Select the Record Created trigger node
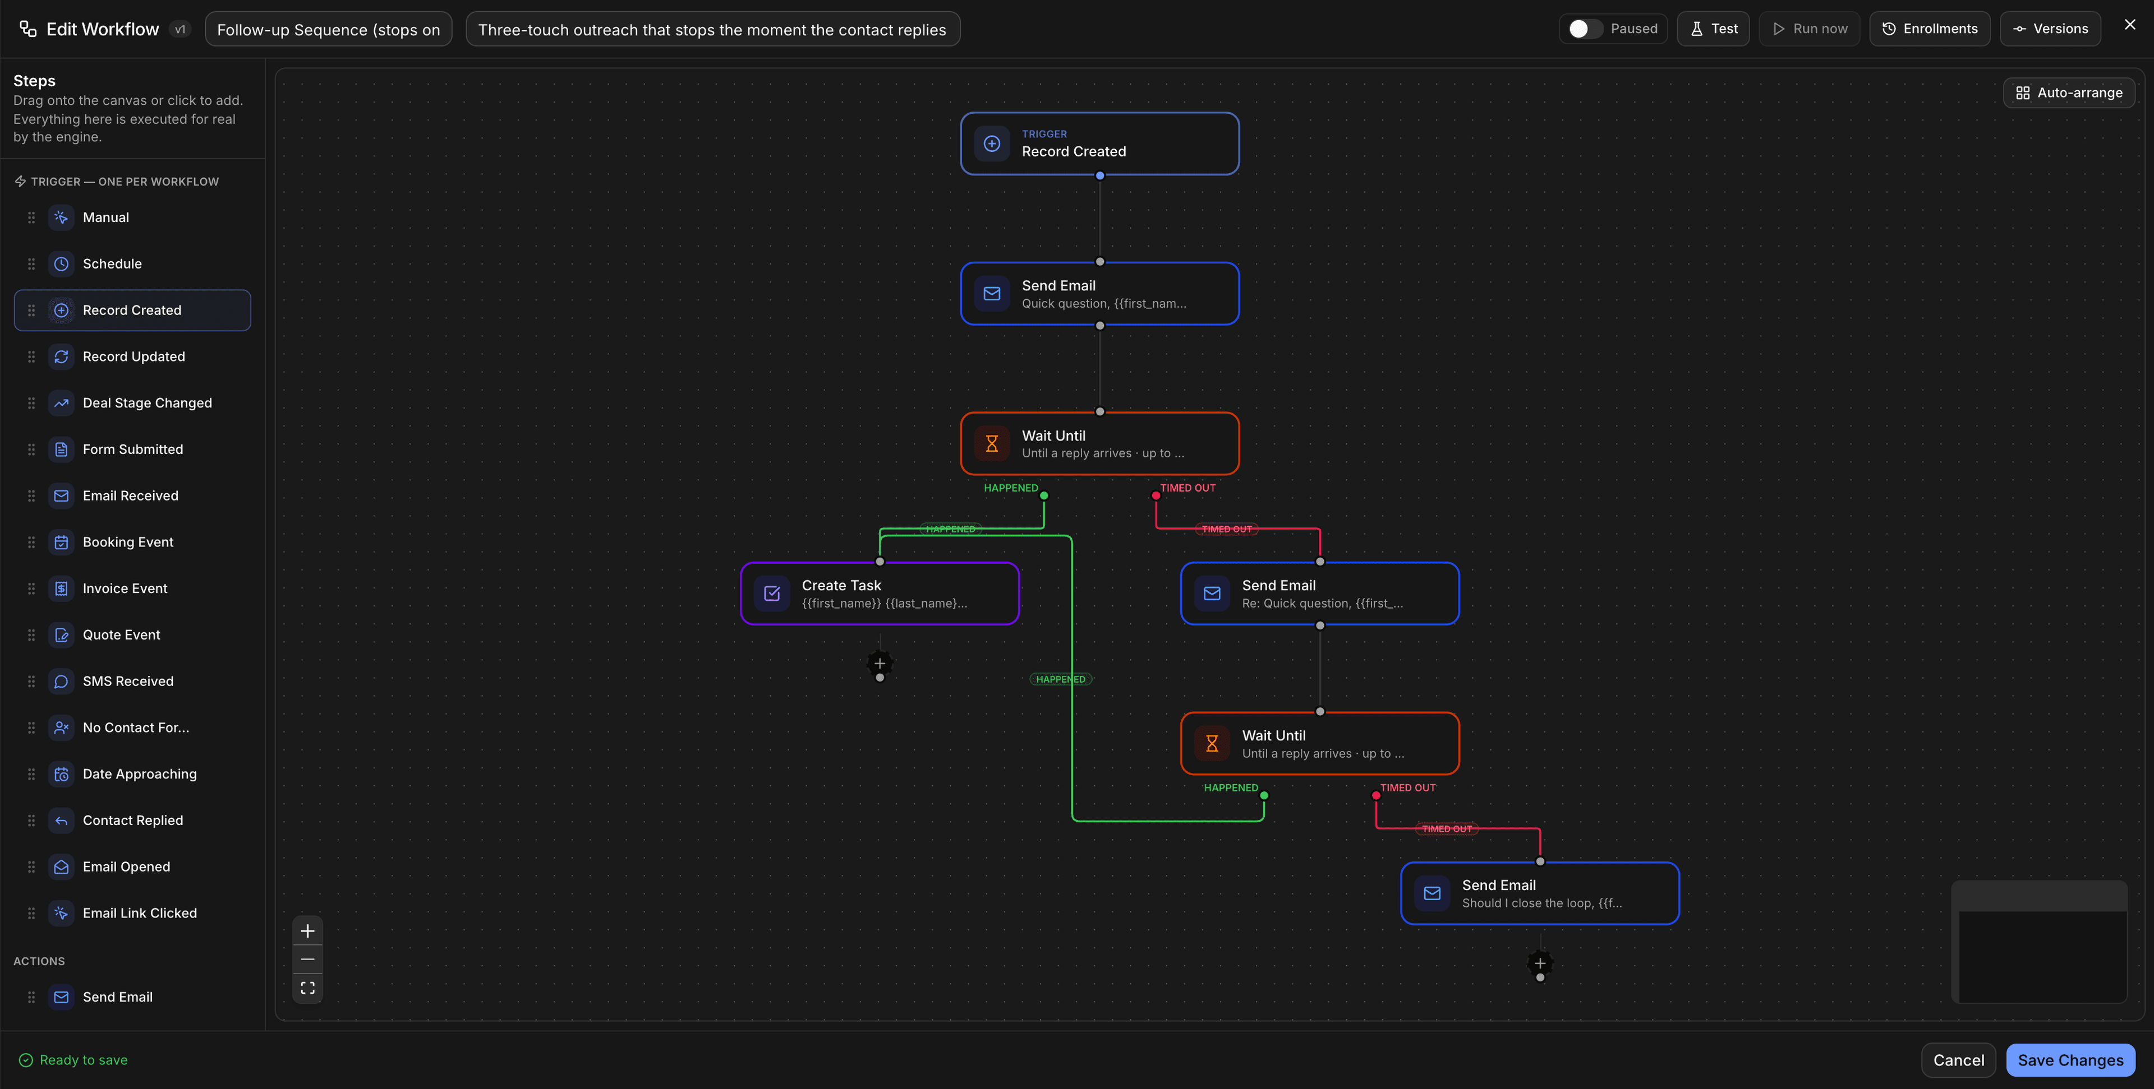Image resolution: width=2154 pixels, height=1089 pixels. click(x=1099, y=143)
